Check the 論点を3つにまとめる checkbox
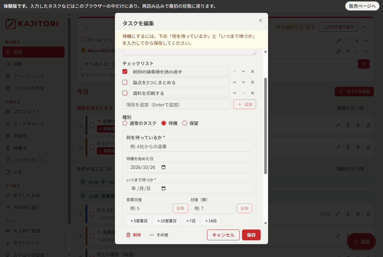Image resolution: width=383 pixels, height=257 pixels. click(x=125, y=82)
